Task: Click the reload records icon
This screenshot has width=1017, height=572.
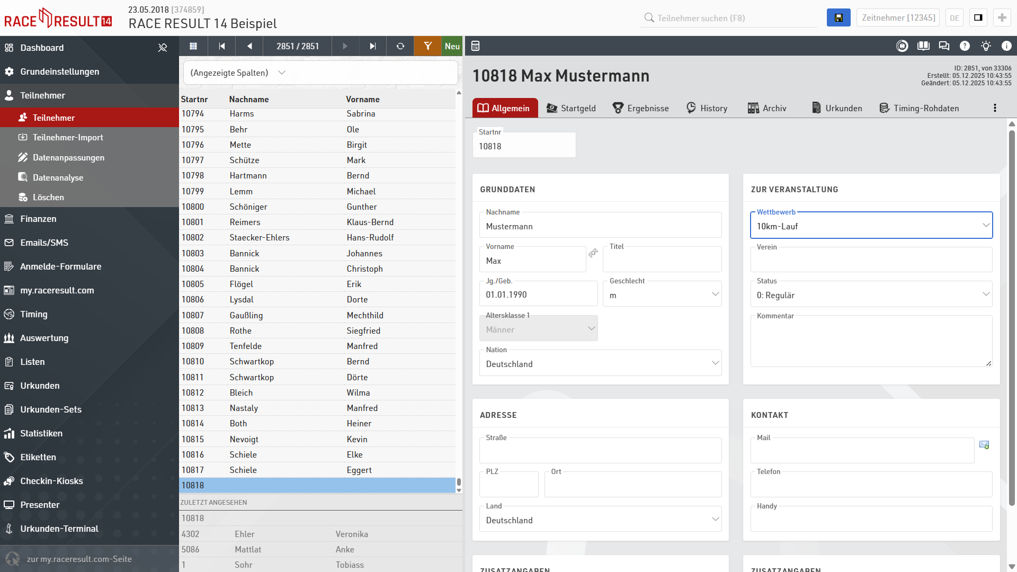Action: pyautogui.click(x=400, y=46)
